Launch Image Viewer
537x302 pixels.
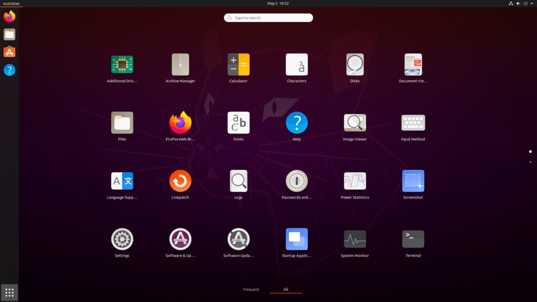tap(355, 123)
